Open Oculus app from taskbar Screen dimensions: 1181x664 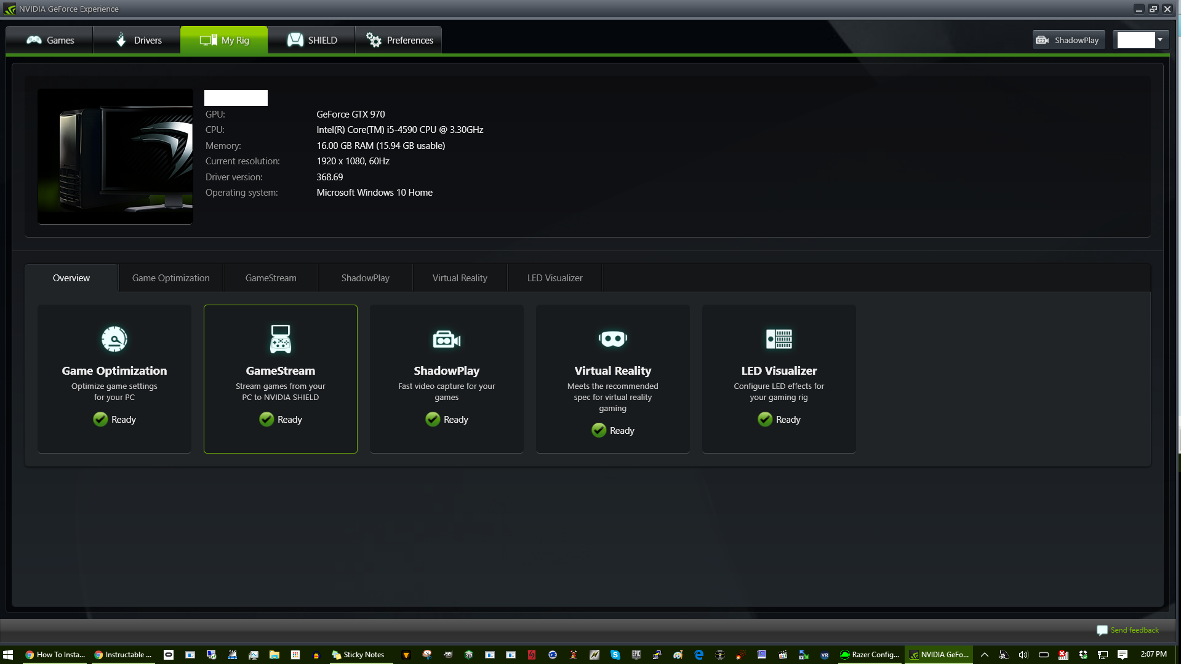click(x=169, y=655)
